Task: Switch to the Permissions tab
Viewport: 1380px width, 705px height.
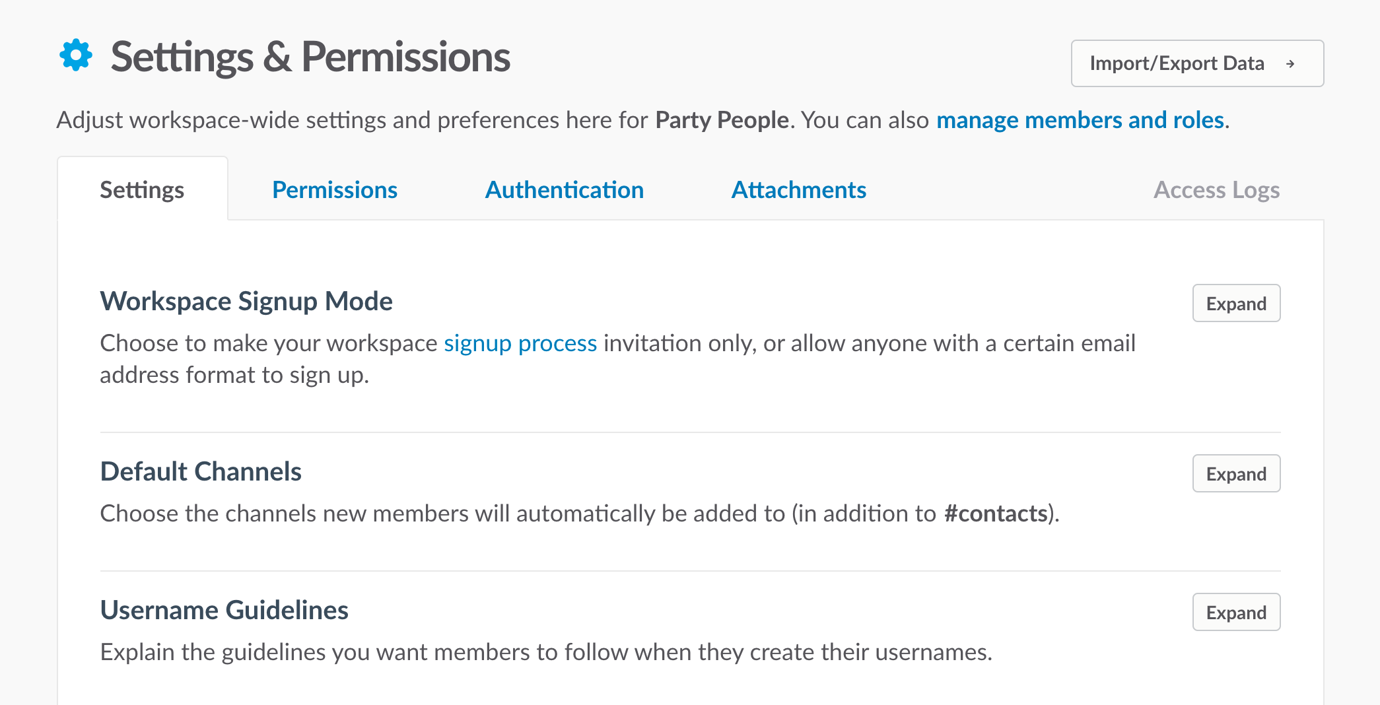Action: [x=335, y=190]
